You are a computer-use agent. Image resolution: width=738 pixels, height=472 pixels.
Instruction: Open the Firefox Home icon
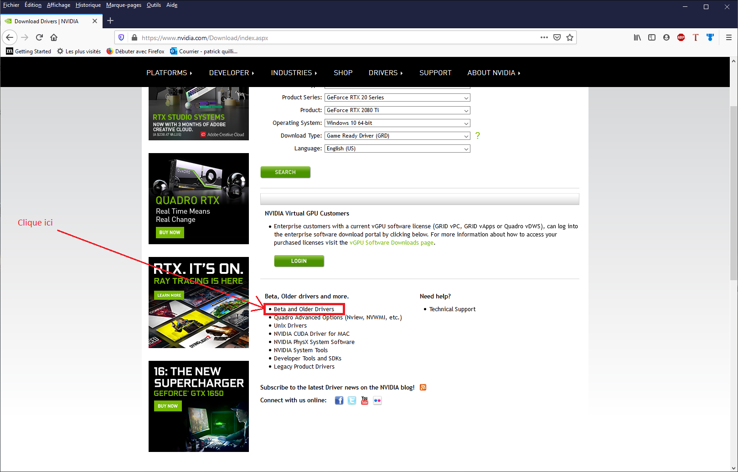click(x=54, y=37)
